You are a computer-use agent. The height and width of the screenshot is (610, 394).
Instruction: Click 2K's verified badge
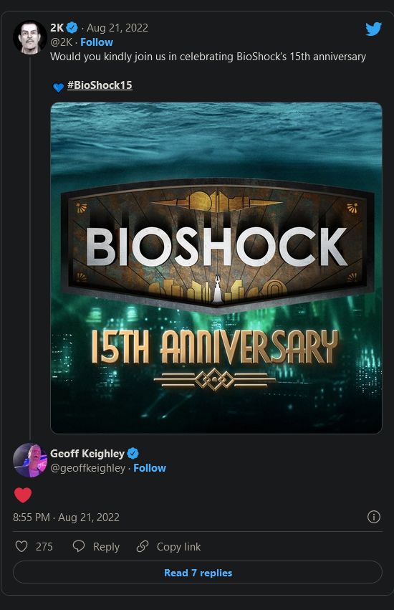72,28
